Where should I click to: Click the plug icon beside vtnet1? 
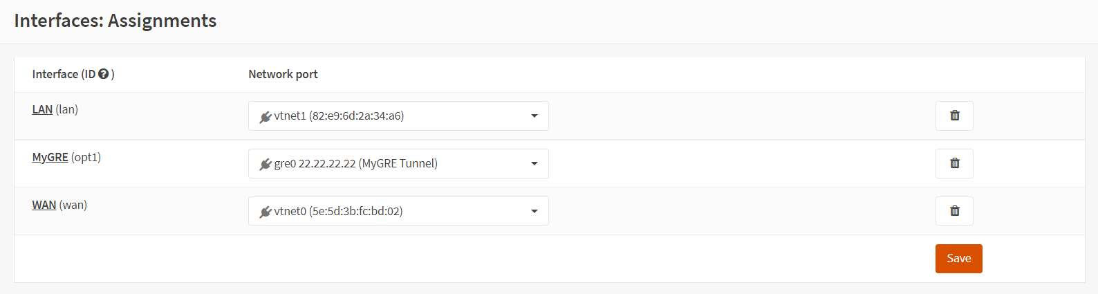(x=266, y=116)
